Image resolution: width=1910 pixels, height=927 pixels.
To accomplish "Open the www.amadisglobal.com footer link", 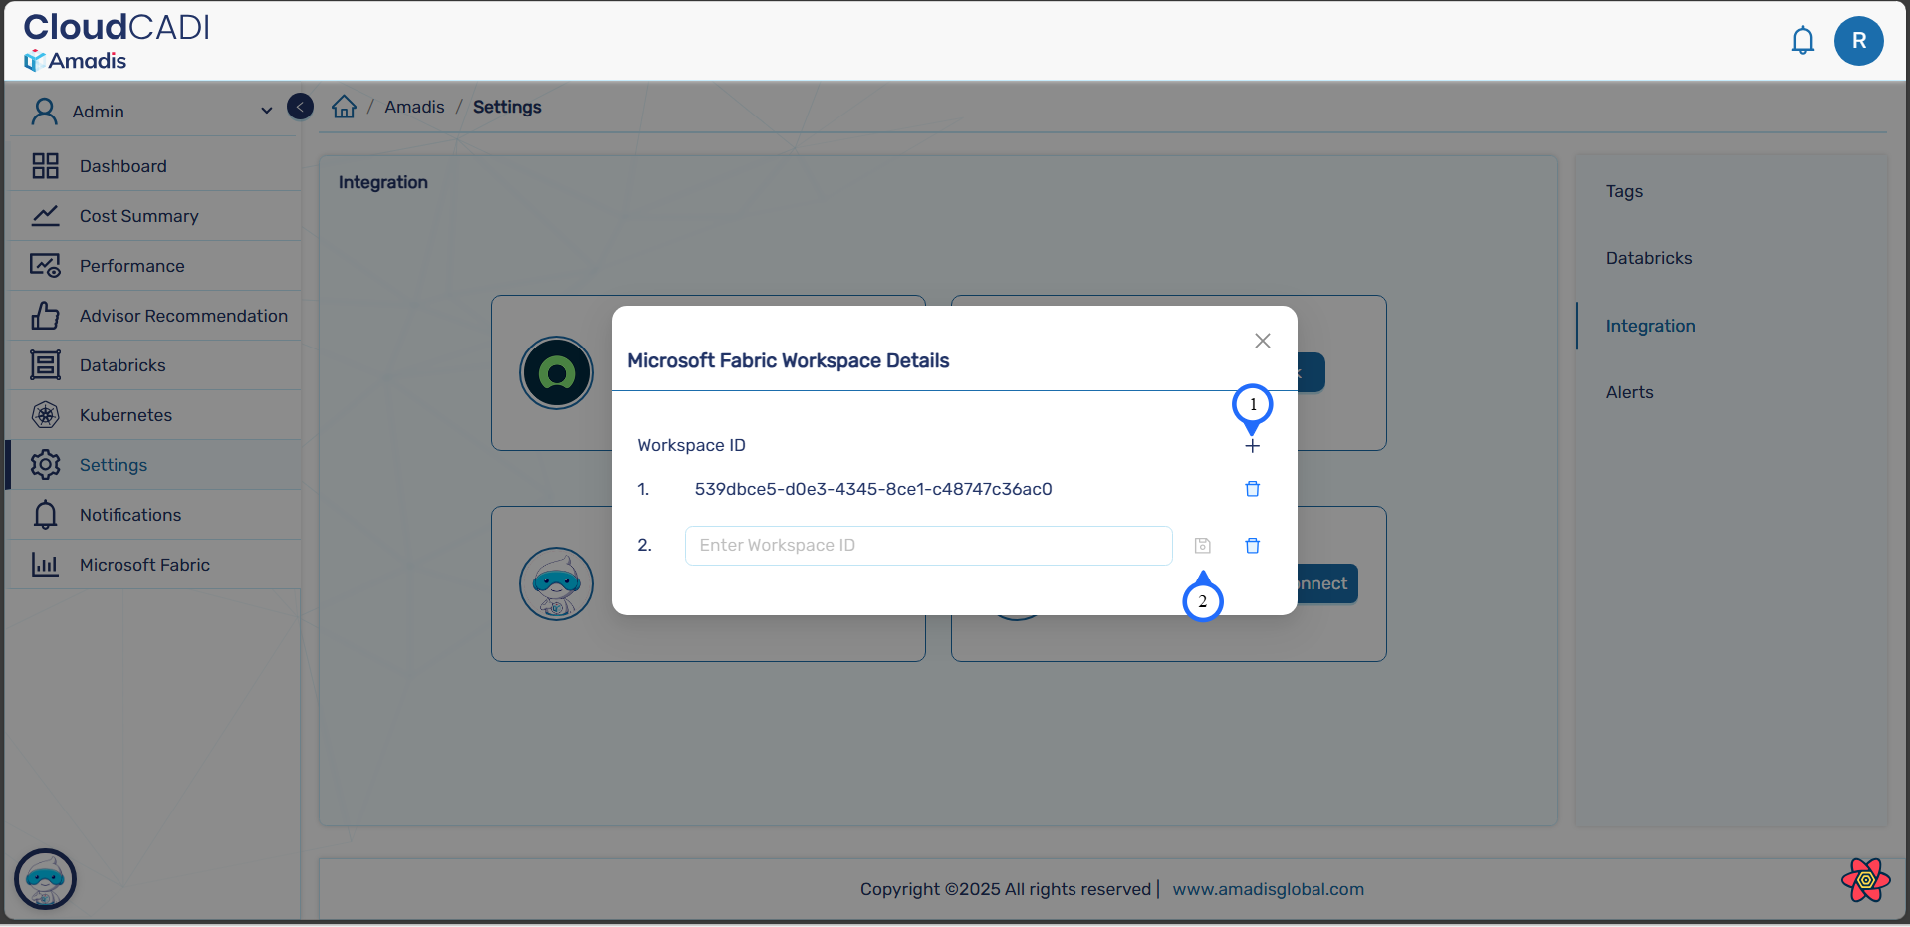I will pos(1268,889).
